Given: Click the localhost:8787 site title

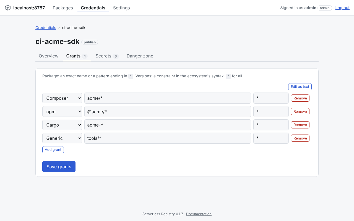Looking at the screenshot, I should (29, 8).
